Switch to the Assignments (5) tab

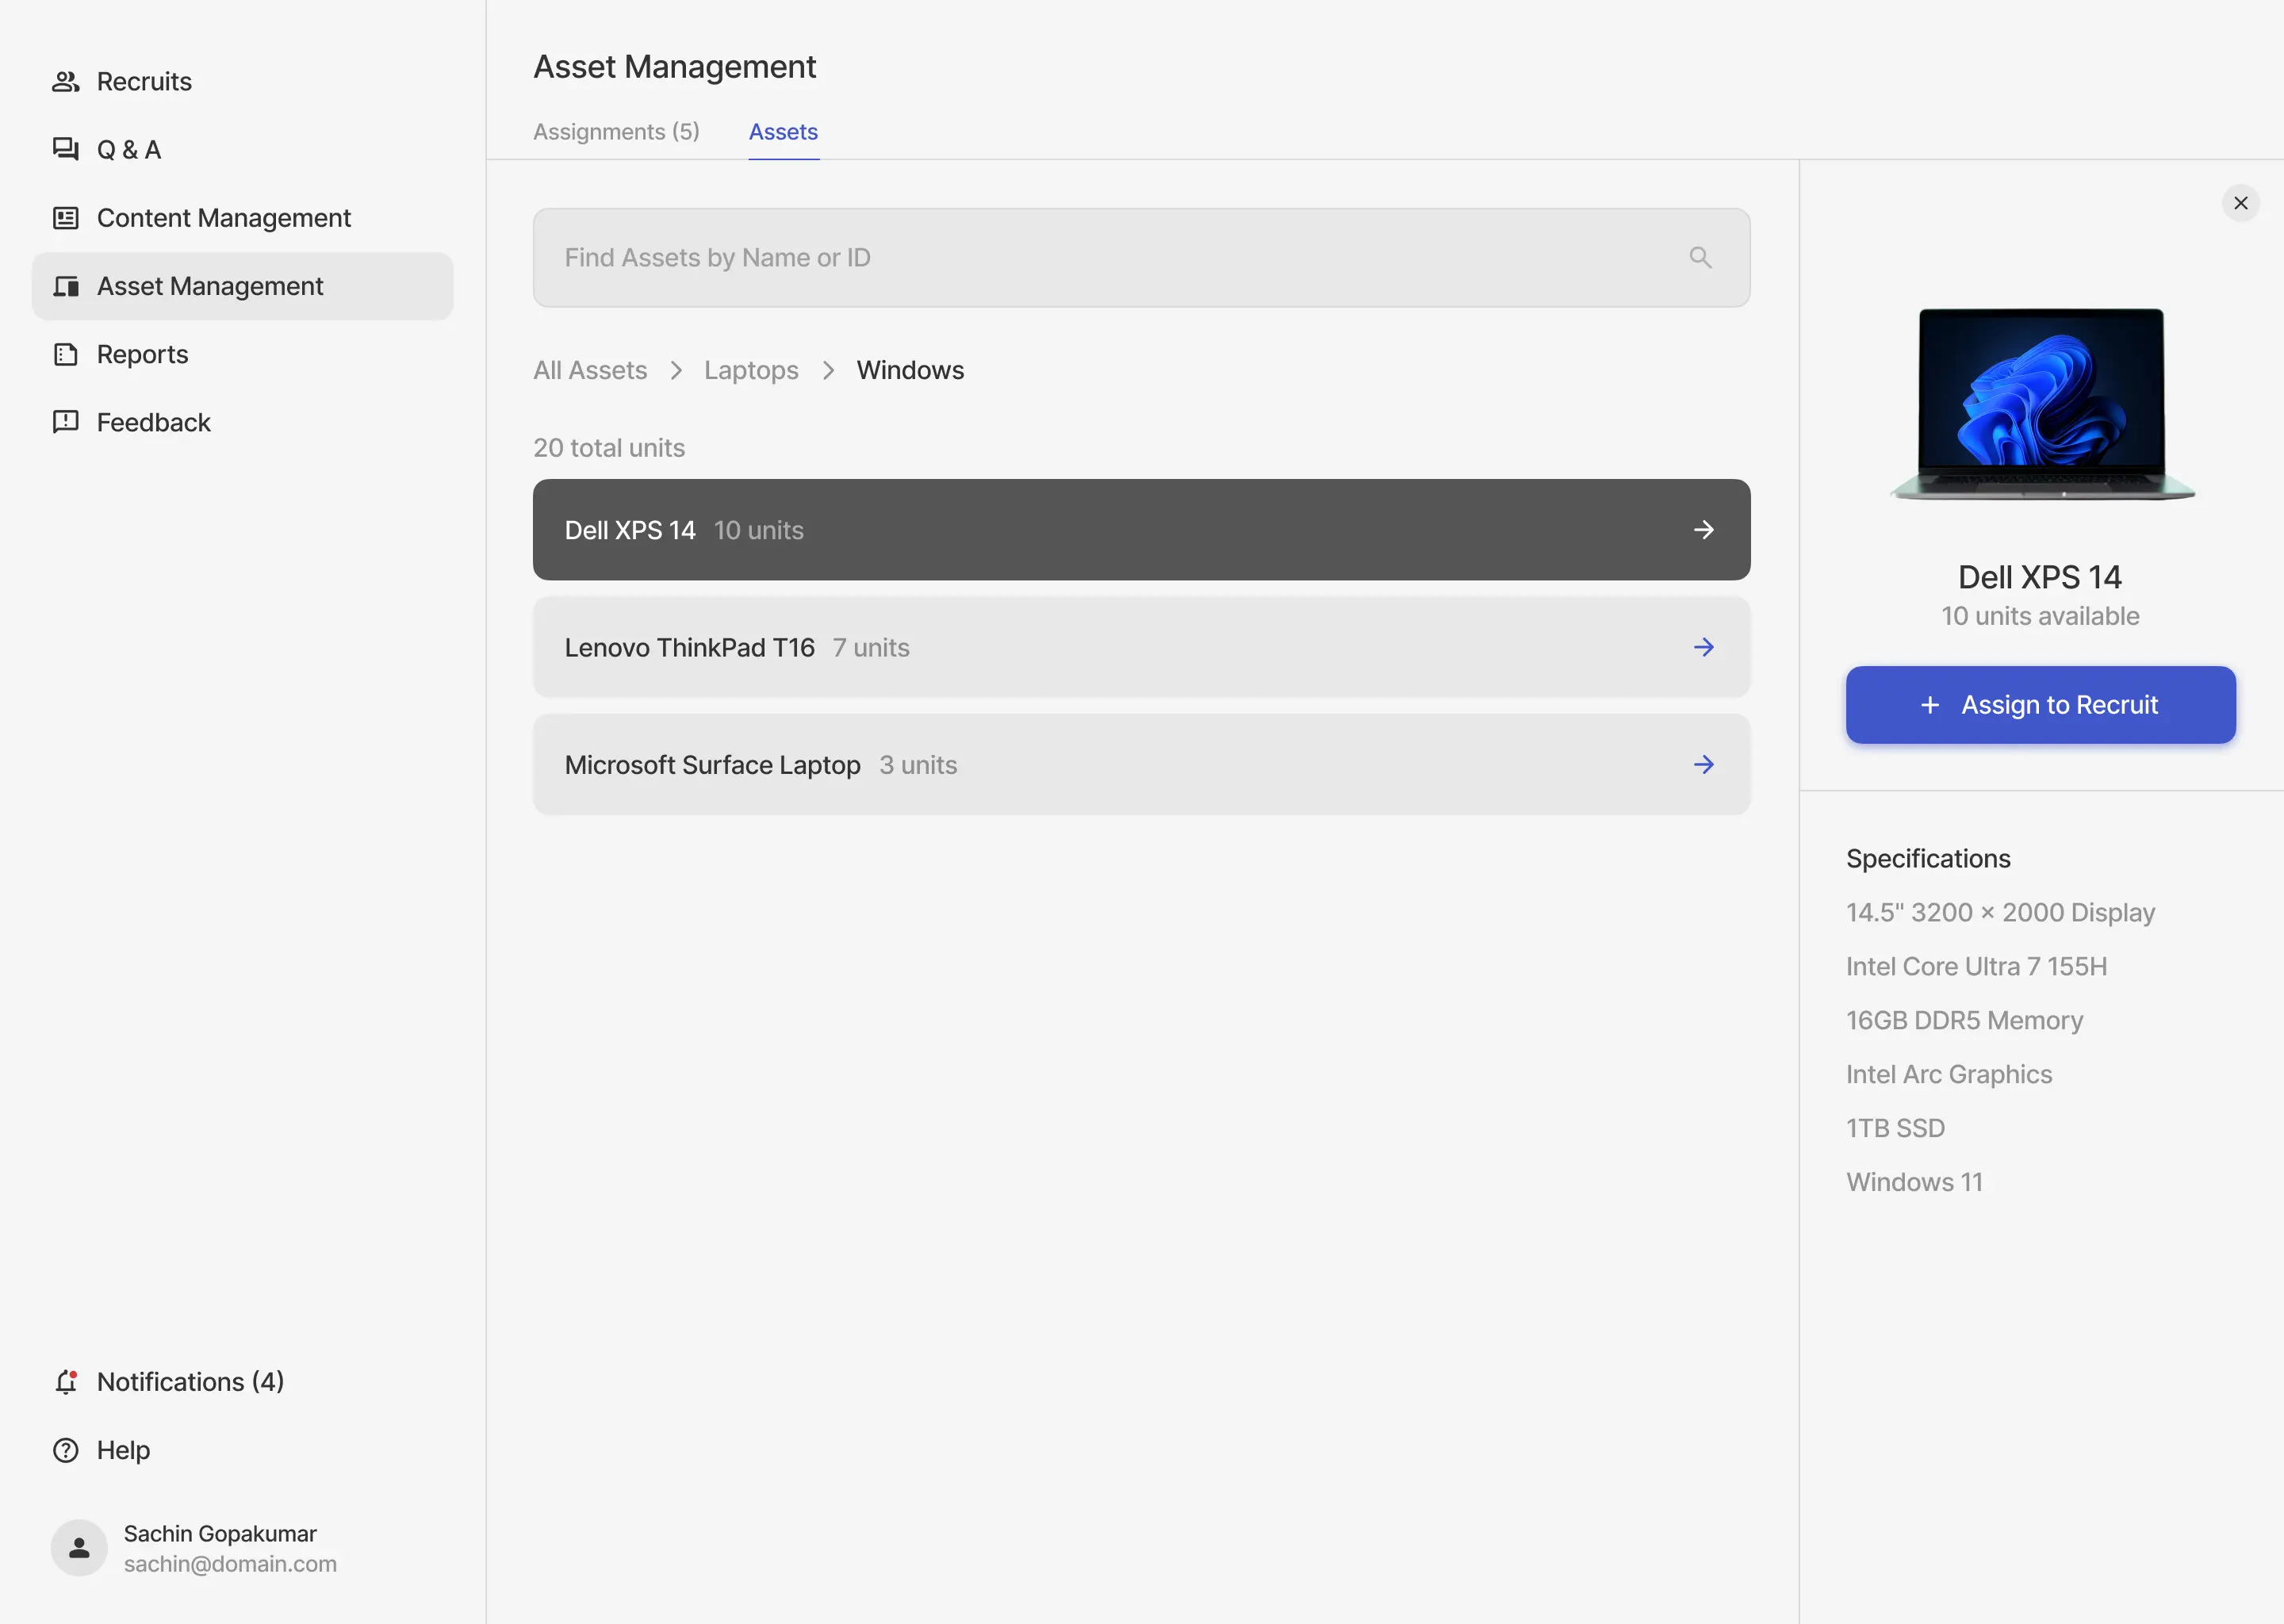click(616, 132)
